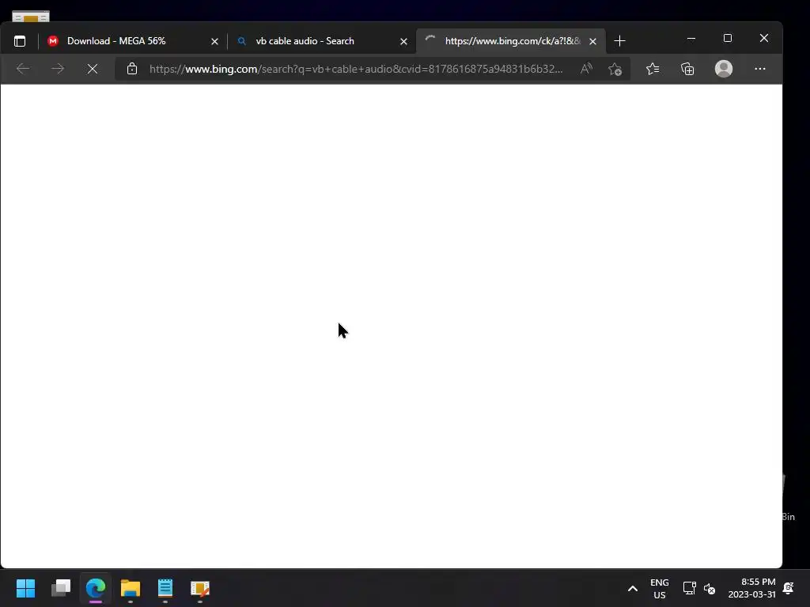
Task: Stop loading the page
Action: pos(93,69)
